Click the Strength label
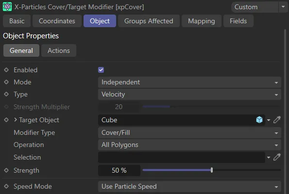 (x=26, y=170)
